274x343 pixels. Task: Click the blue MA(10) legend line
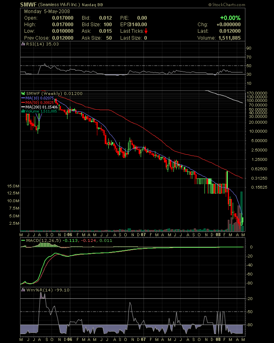23,98
